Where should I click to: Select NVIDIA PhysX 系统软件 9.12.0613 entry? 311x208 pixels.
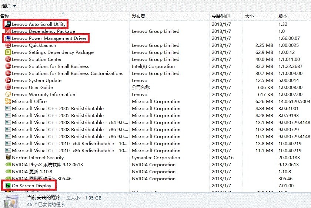(47, 165)
